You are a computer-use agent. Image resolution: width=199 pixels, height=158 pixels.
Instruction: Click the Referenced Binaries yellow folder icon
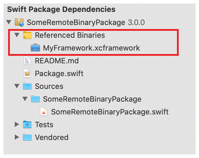pyautogui.click(x=27, y=35)
